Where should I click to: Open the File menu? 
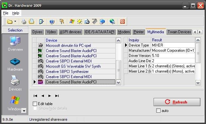(6, 13)
